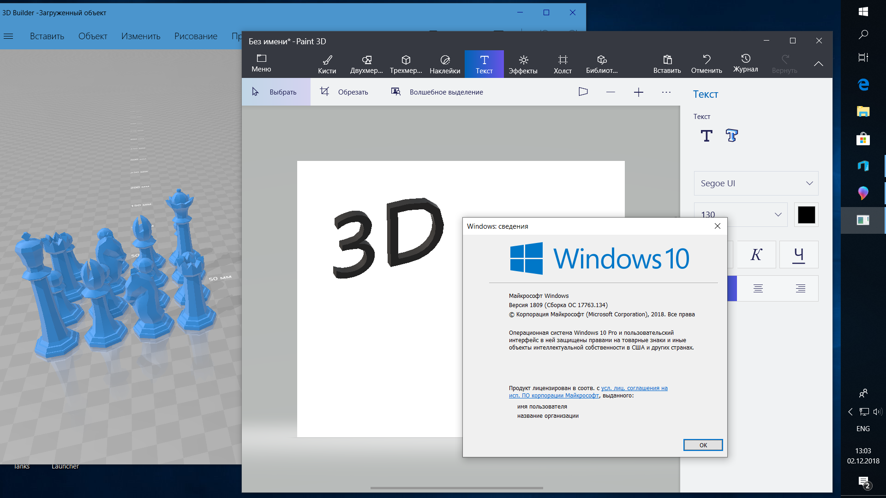Image resolution: width=886 pixels, height=498 pixels.
Task: Set text alignment to center
Action: coord(758,289)
